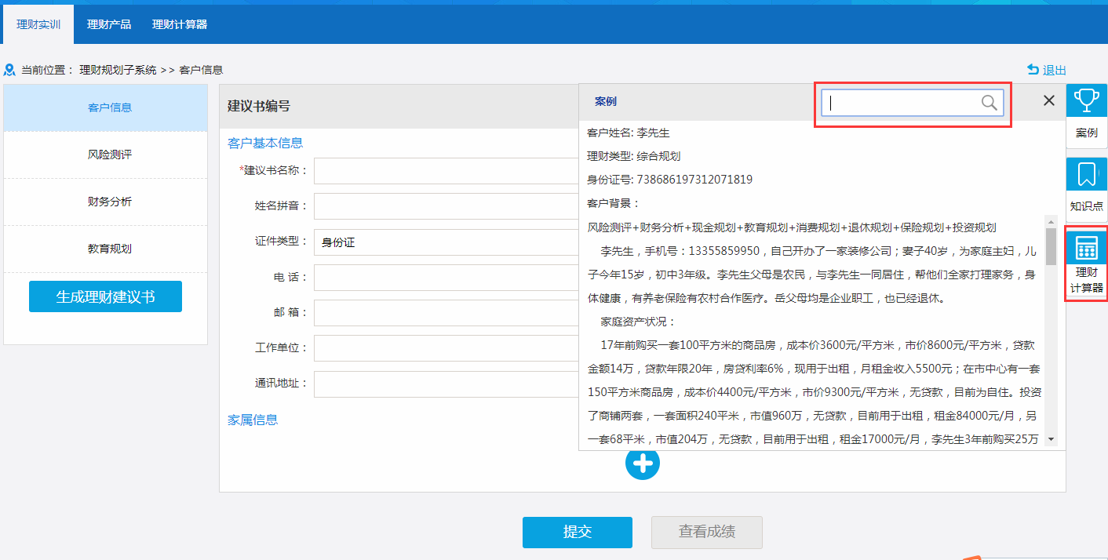Open the 知识点 bookmark icon
This screenshot has height=560, width=1108.
click(1086, 175)
